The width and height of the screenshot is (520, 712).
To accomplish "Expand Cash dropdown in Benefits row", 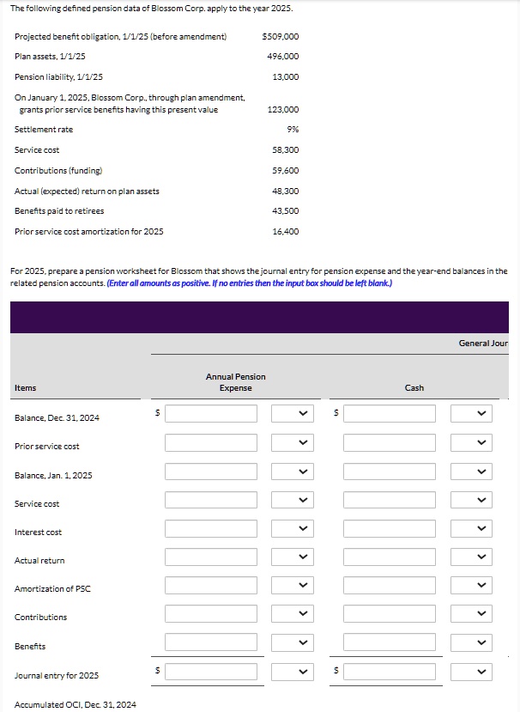I will (471, 642).
